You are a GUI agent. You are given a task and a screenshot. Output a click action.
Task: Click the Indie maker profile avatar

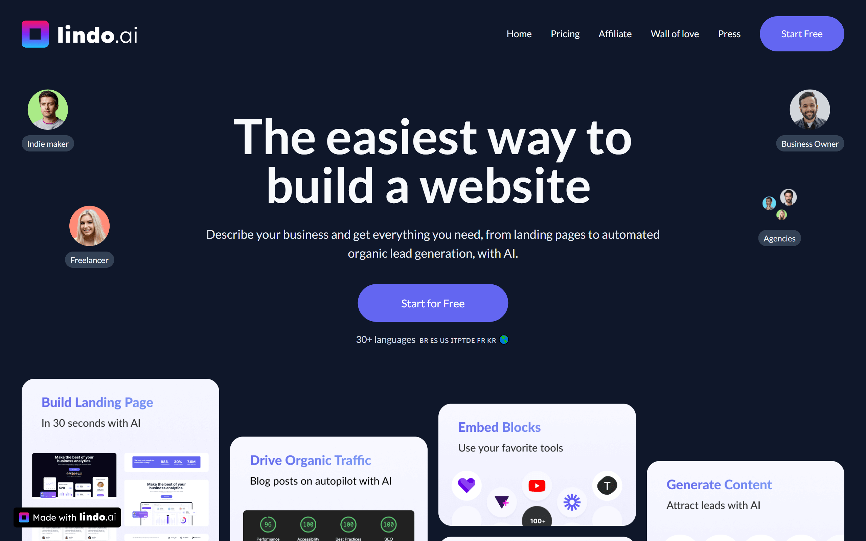pyautogui.click(x=47, y=109)
